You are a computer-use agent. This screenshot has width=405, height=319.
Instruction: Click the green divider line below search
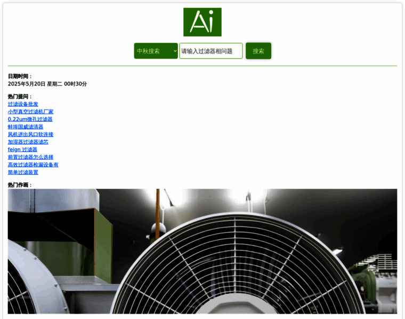[x=203, y=66]
